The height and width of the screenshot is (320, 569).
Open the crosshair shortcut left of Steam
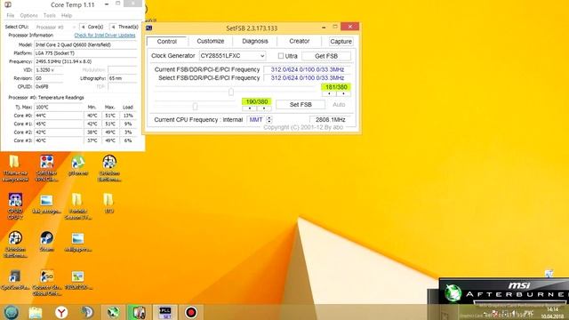pos(15,244)
